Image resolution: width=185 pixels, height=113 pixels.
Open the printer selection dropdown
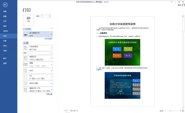point(38,34)
